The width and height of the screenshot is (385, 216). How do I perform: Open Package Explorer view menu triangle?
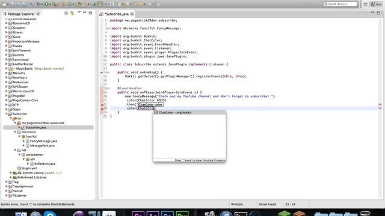[79, 12]
